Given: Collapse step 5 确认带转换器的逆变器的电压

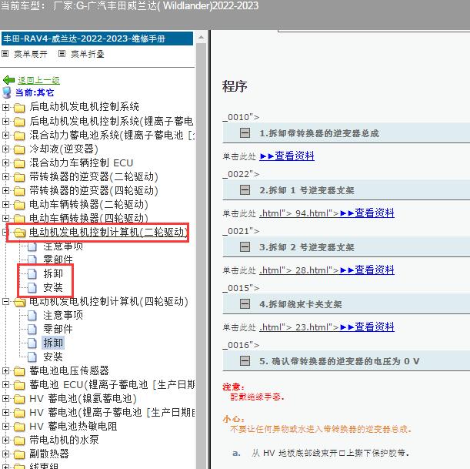Looking at the screenshot, I should [x=245, y=360].
